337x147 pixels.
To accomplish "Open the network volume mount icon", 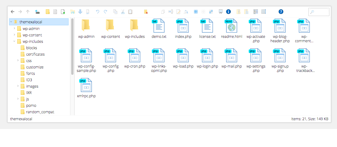I will [x=38, y=12].
